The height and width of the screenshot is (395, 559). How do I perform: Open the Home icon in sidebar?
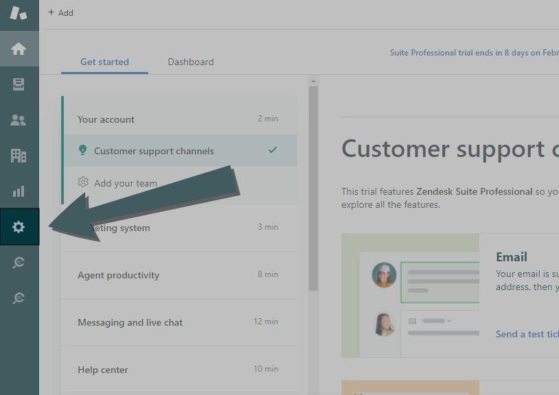[x=19, y=49]
